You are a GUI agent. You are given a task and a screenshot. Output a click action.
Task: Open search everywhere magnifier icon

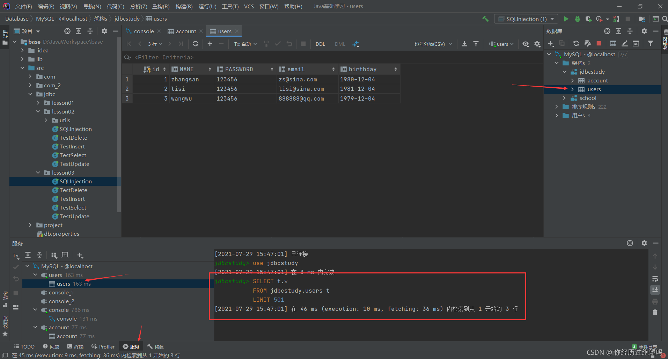click(x=665, y=19)
